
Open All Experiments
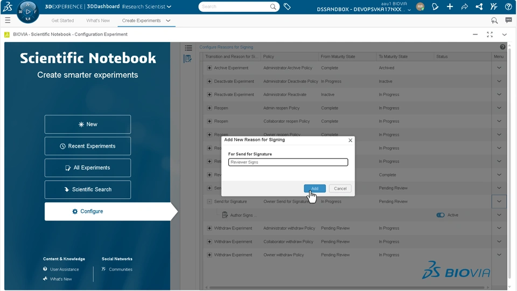88,168
